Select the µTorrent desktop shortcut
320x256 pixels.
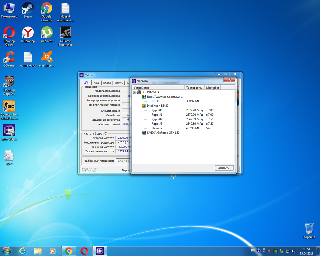point(47,35)
